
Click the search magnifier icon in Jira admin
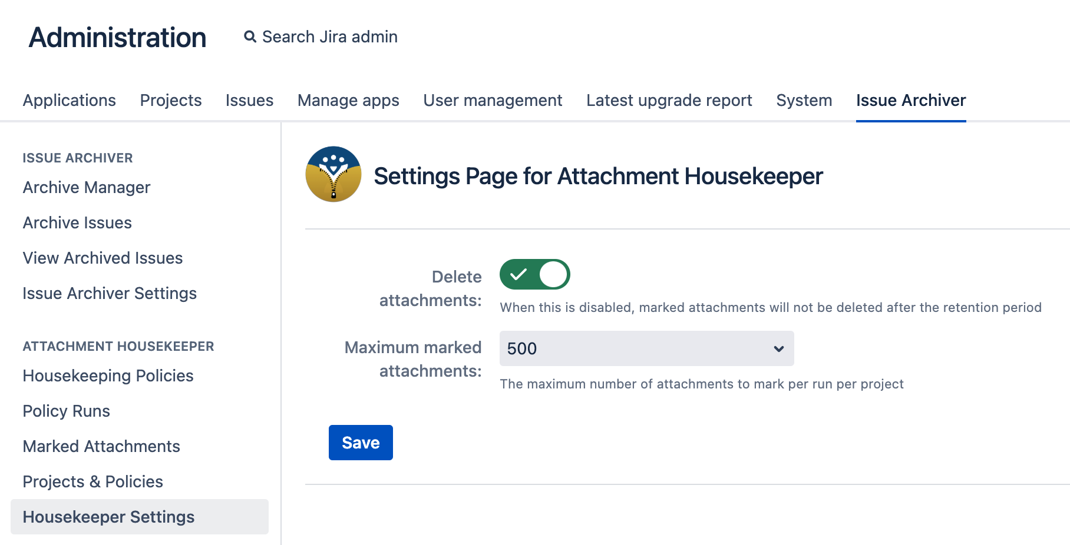[249, 36]
